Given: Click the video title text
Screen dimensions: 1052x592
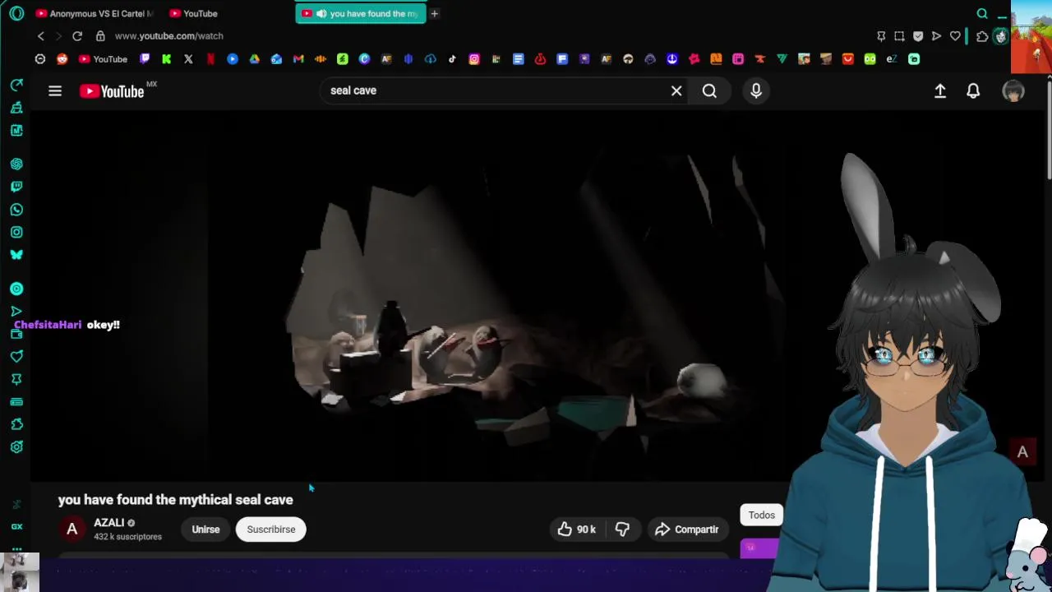Looking at the screenshot, I should 175,500.
